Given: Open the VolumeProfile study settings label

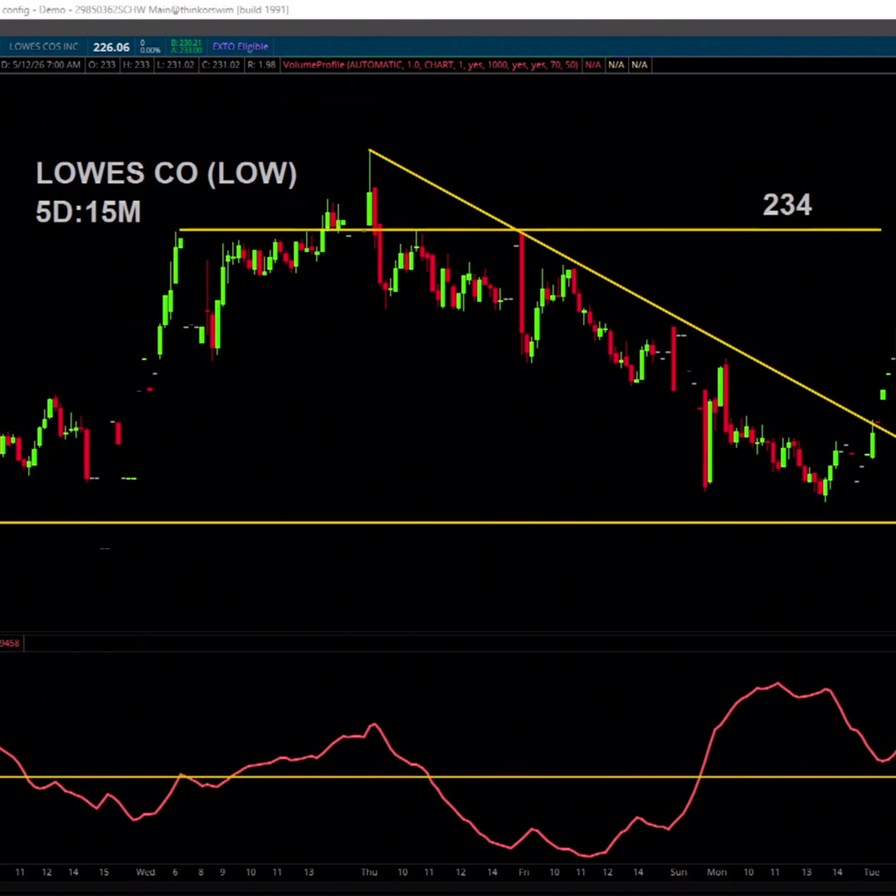Looking at the screenshot, I should click(x=430, y=65).
